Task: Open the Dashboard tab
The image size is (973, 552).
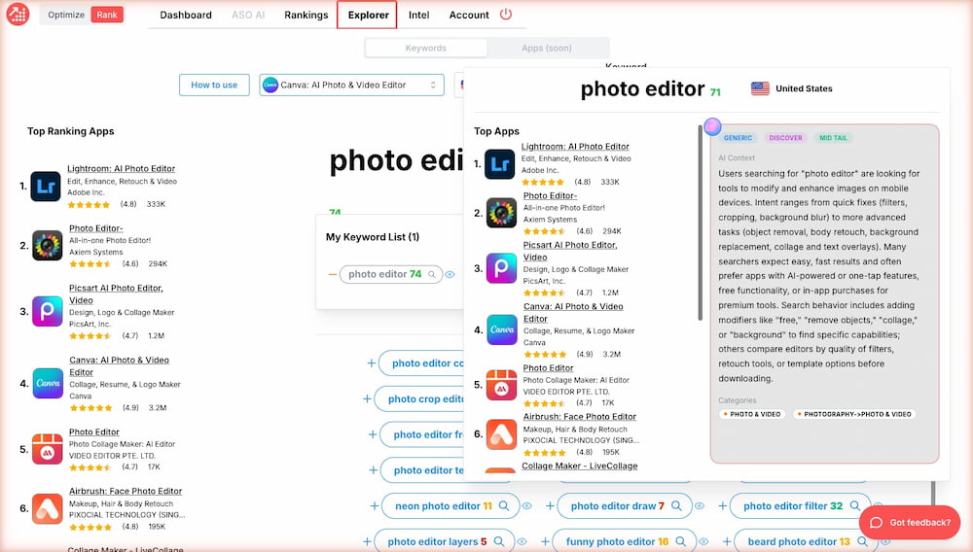Action: [x=186, y=15]
